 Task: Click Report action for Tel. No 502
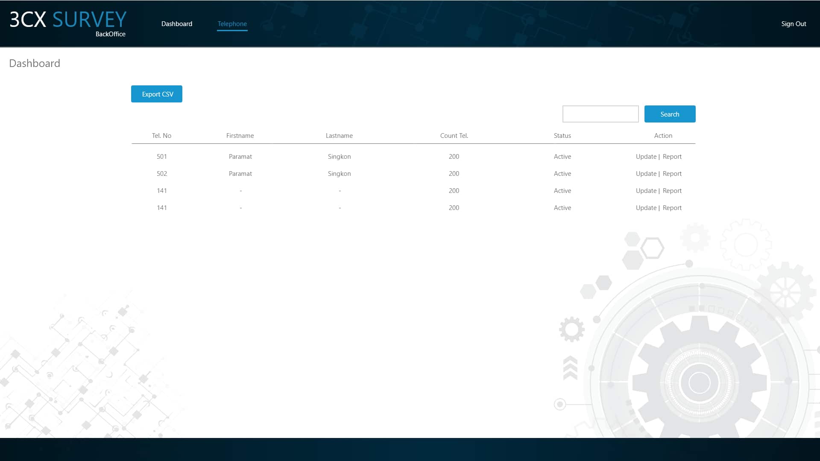pyautogui.click(x=672, y=173)
